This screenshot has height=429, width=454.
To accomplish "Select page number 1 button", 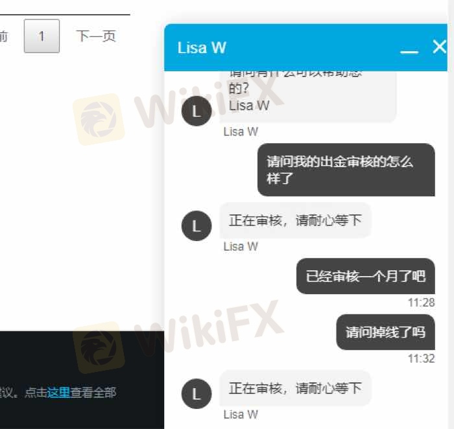I will [x=42, y=36].
